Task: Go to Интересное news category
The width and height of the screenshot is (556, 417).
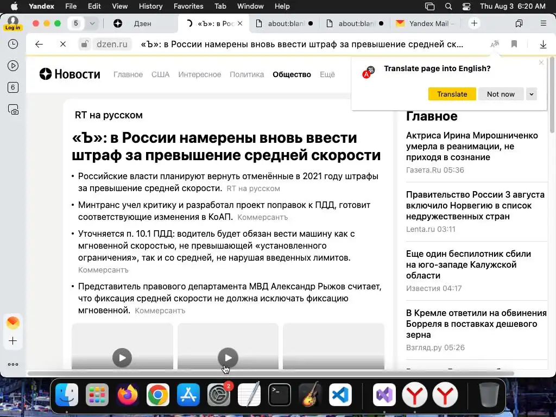Action: tap(200, 74)
